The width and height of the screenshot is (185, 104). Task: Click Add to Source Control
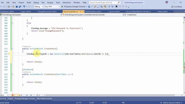(171, 103)
